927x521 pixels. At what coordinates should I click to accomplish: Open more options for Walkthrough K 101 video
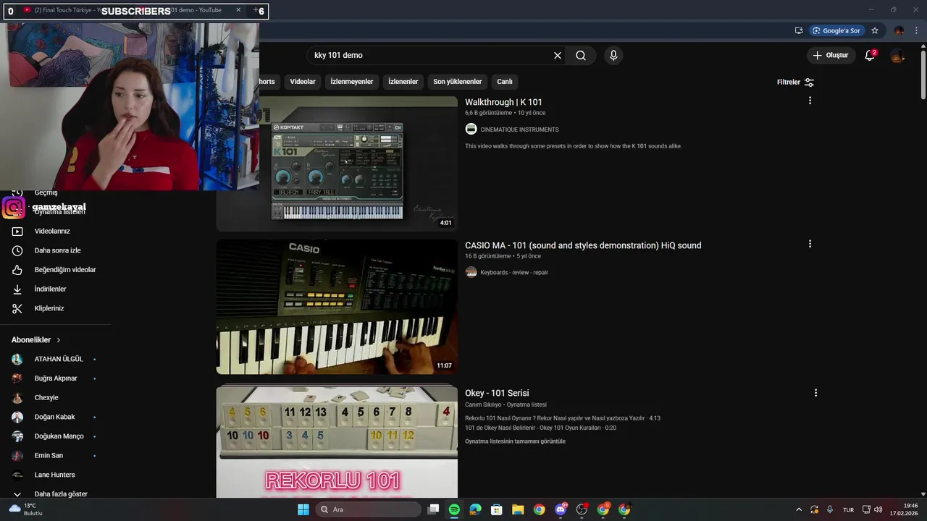(810, 101)
